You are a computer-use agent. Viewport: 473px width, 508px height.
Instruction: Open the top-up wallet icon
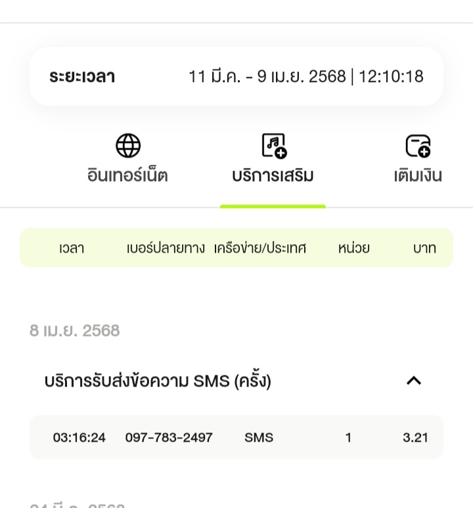[418, 146]
